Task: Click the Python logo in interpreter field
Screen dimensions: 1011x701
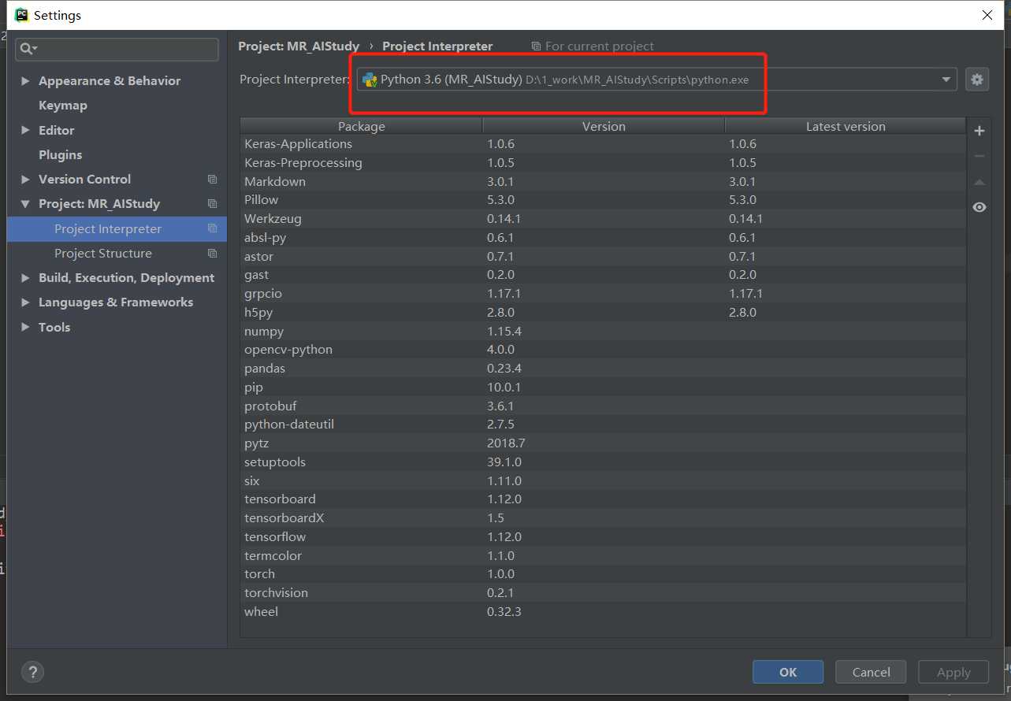Action: click(x=370, y=80)
